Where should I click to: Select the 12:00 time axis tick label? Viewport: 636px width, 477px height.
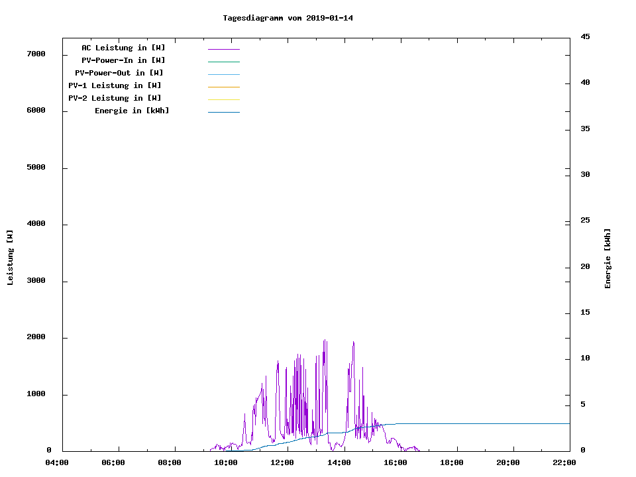click(282, 462)
